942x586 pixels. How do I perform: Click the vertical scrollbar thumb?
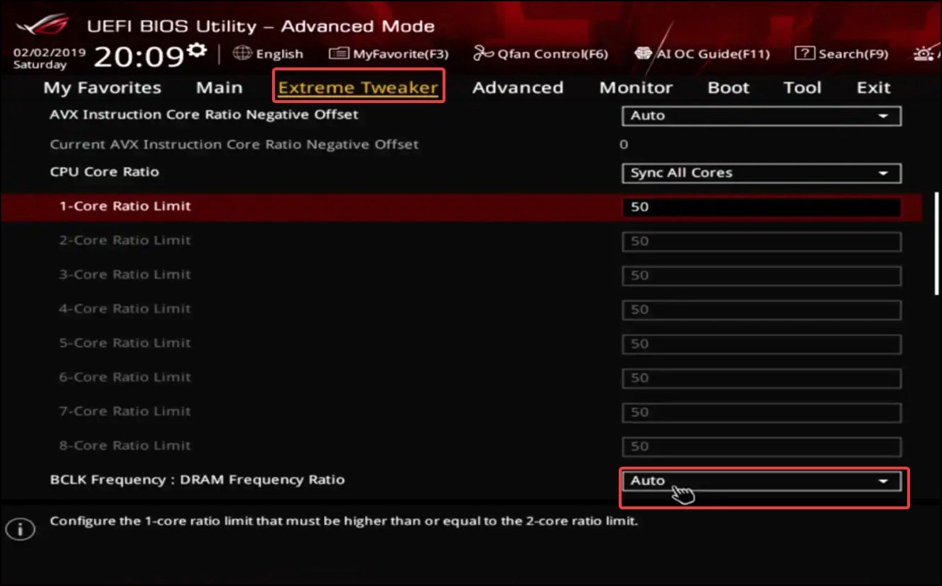click(x=937, y=242)
